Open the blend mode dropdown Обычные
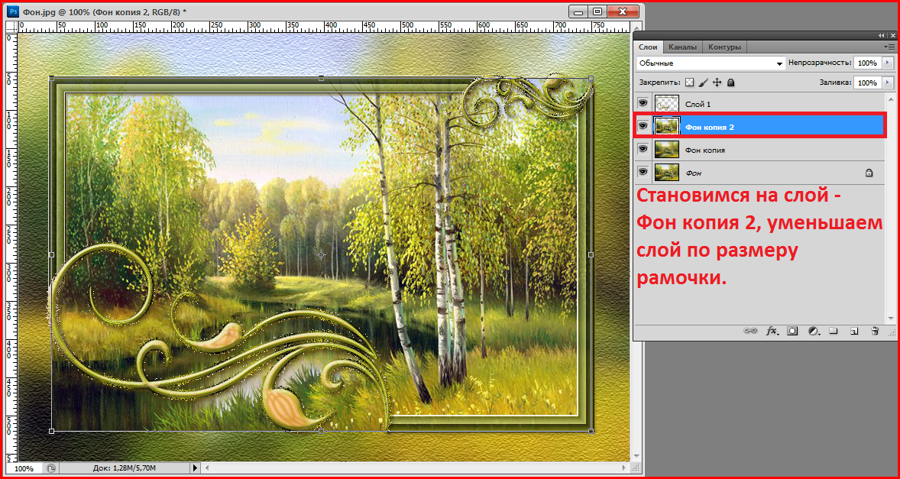This screenshot has width=900, height=479. 711,63
